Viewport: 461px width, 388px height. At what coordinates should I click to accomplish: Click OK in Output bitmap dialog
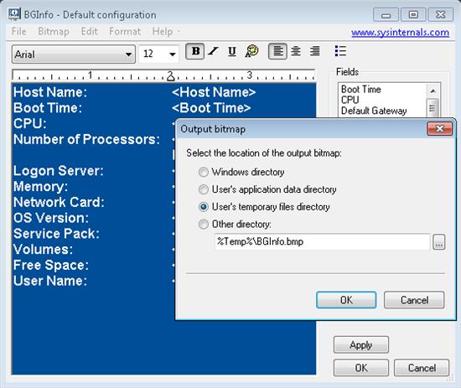[x=346, y=300]
